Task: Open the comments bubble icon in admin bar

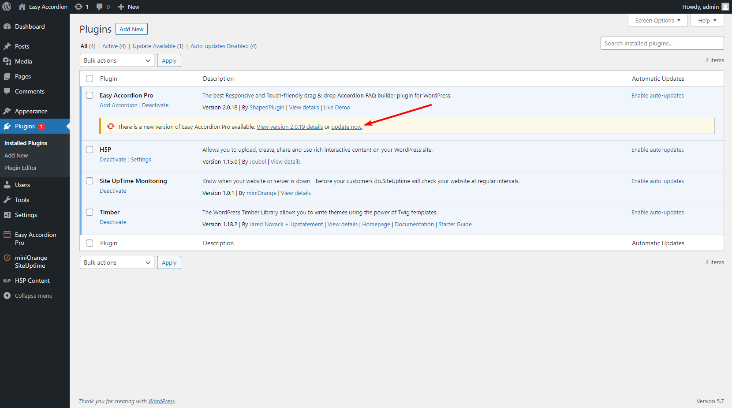Action: tap(100, 7)
